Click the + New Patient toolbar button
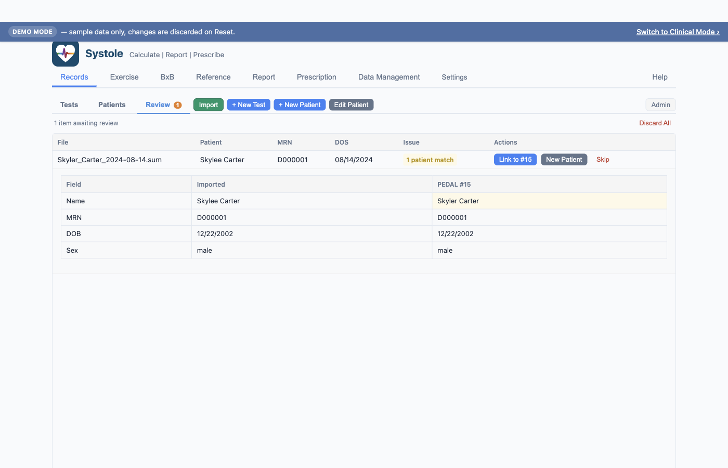Image resolution: width=728 pixels, height=468 pixels. (300, 105)
